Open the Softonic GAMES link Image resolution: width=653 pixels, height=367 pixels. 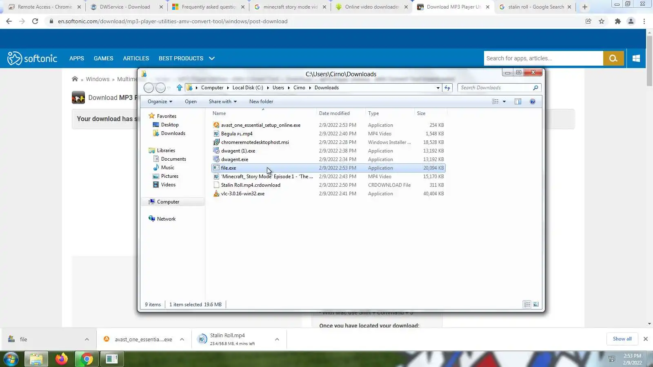pyautogui.click(x=104, y=58)
